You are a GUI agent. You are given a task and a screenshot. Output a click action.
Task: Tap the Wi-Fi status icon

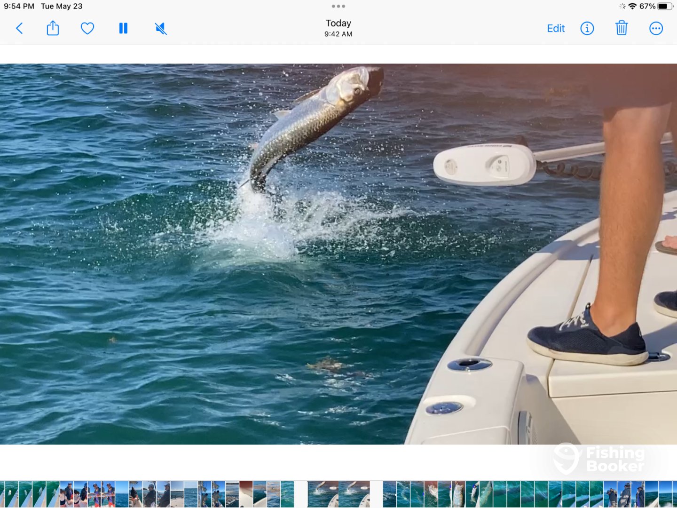(632, 6)
